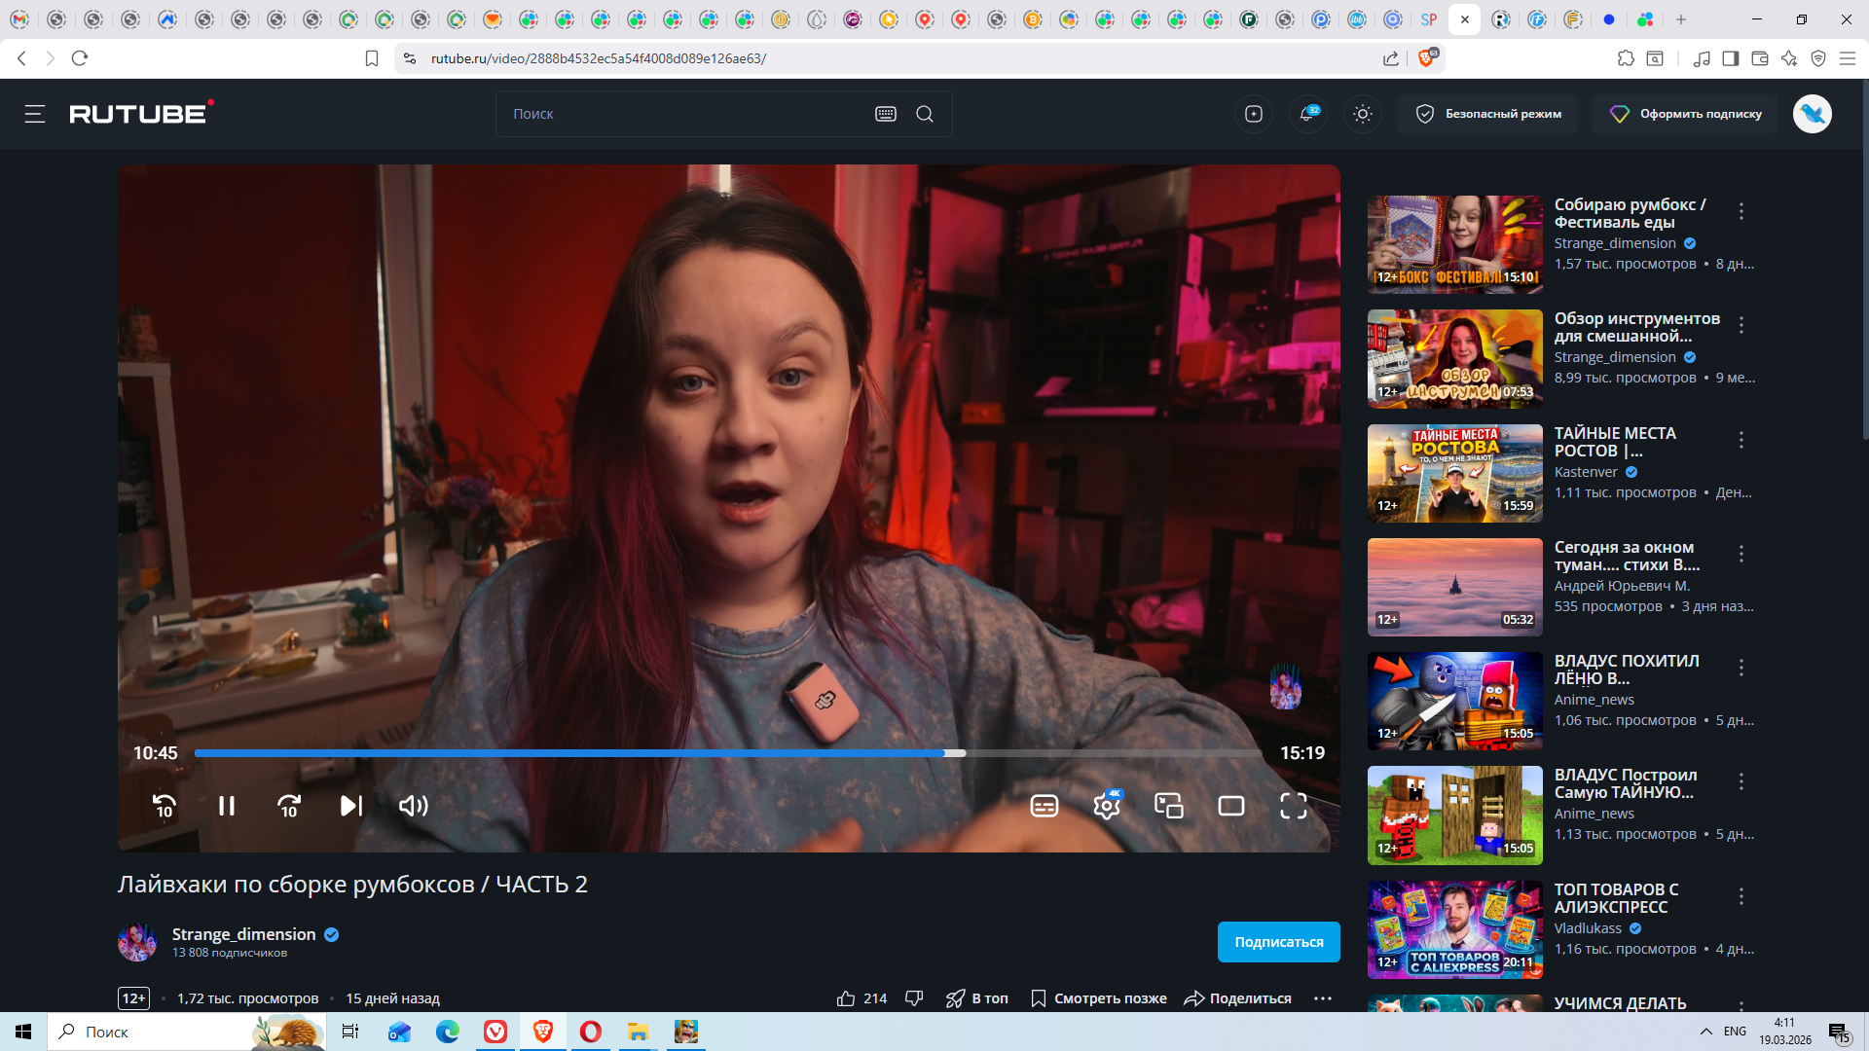The height and width of the screenshot is (1051, 1869).
Task: Click Поделиться to share video
Action: click(1237, 998)
